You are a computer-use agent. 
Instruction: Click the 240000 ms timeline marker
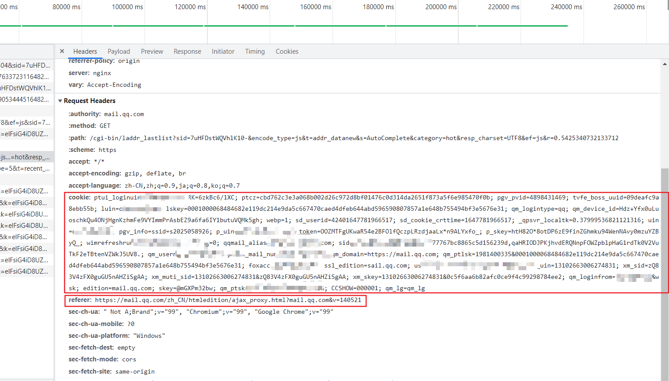click(x=566, y=7)
